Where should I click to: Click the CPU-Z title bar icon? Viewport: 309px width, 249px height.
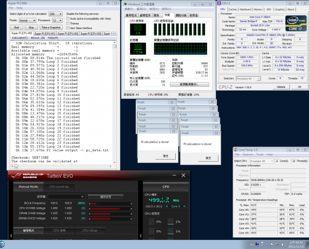[219, 3]
